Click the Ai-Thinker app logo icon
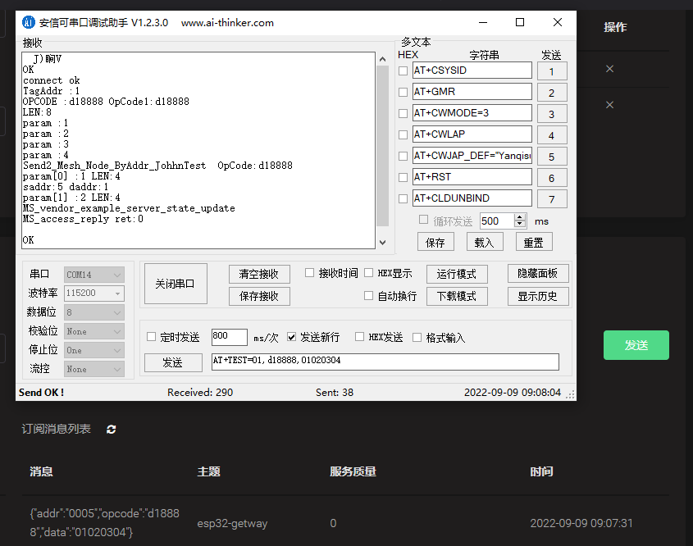 click(28, 22)
